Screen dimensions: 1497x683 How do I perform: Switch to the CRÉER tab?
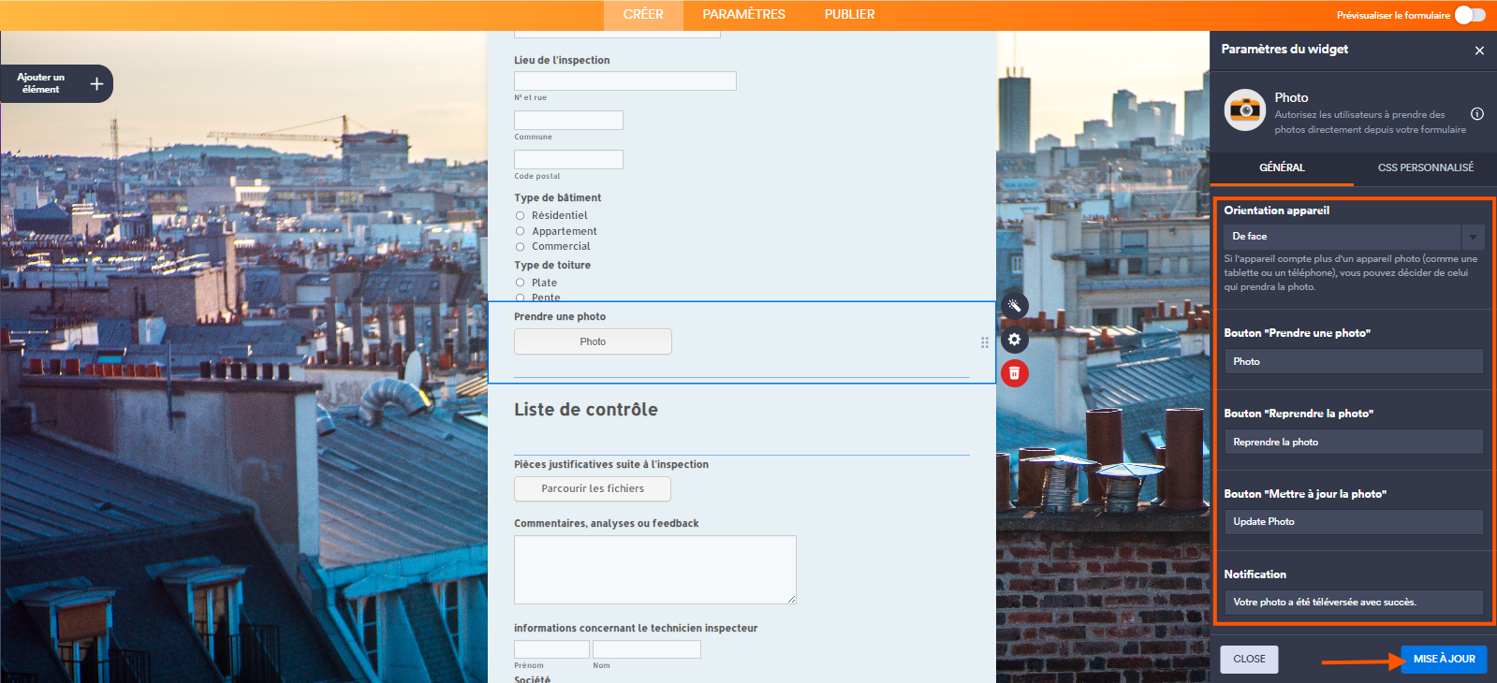(643, 15)
